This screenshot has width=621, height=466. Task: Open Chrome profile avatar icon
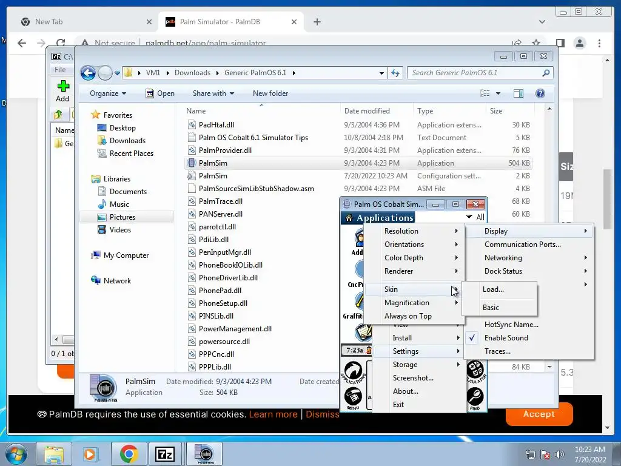pyautogui.click(x=579, y=43)
